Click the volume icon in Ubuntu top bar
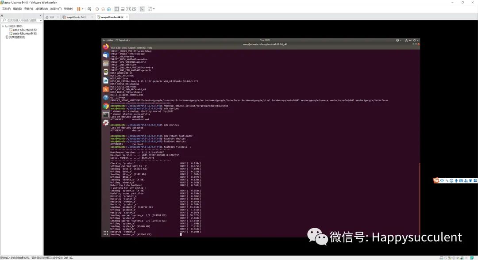The width and height of the screenshot is (478, 260). click(410, 40)
